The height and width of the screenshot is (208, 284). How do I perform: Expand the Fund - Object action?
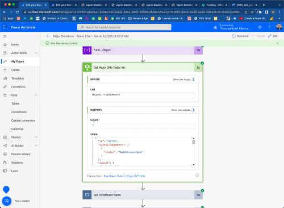143,50
